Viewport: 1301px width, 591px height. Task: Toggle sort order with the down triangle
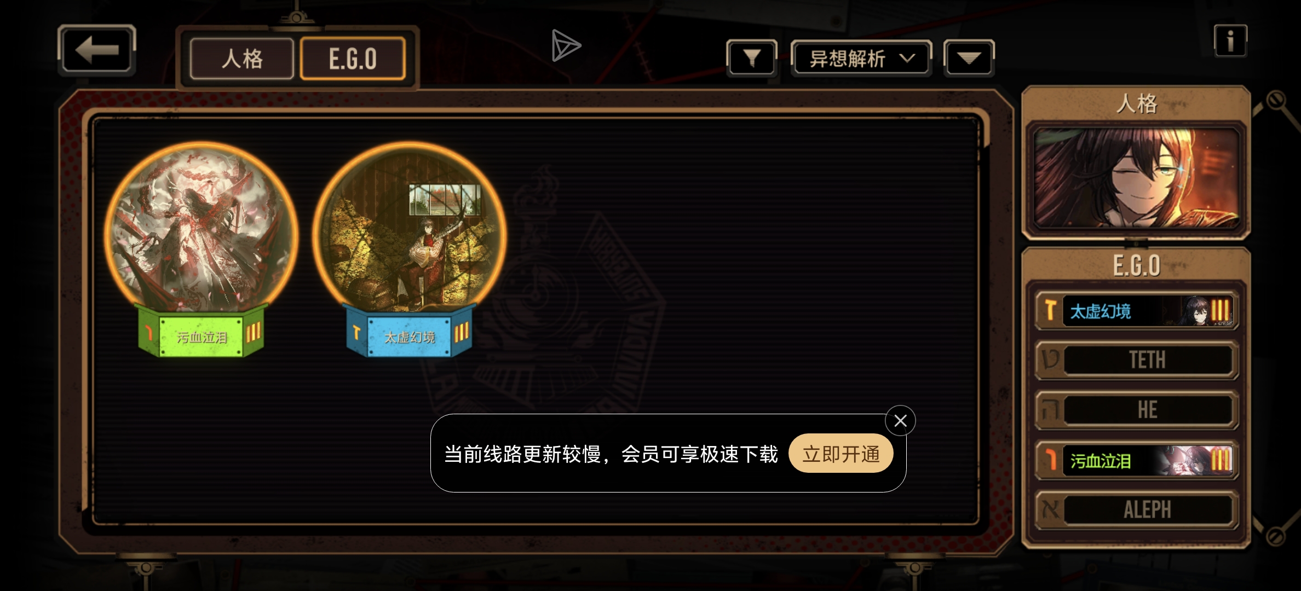point(969,58)
